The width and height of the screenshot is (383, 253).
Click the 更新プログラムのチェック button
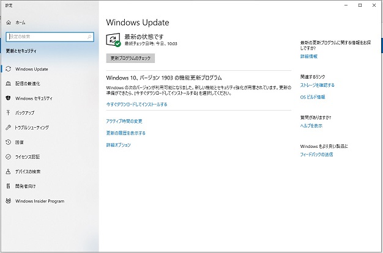pos(130,58)
